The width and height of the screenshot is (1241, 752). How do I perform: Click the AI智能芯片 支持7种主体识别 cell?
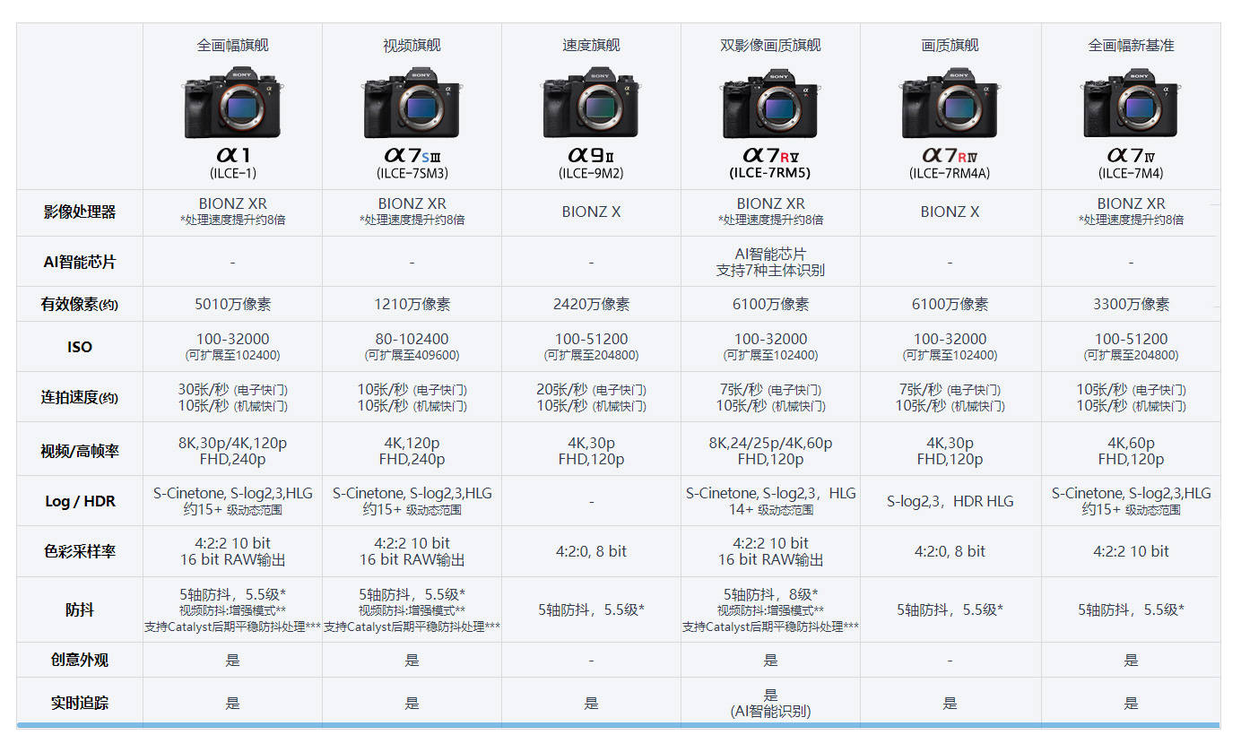pyautogui.click(x=771, y=262)
